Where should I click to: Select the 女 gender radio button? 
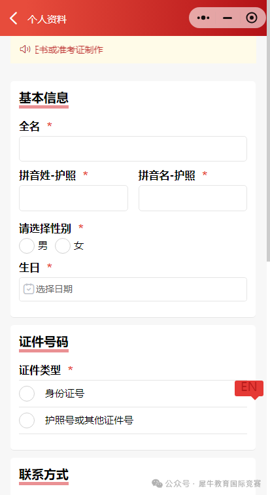(63, 246)
